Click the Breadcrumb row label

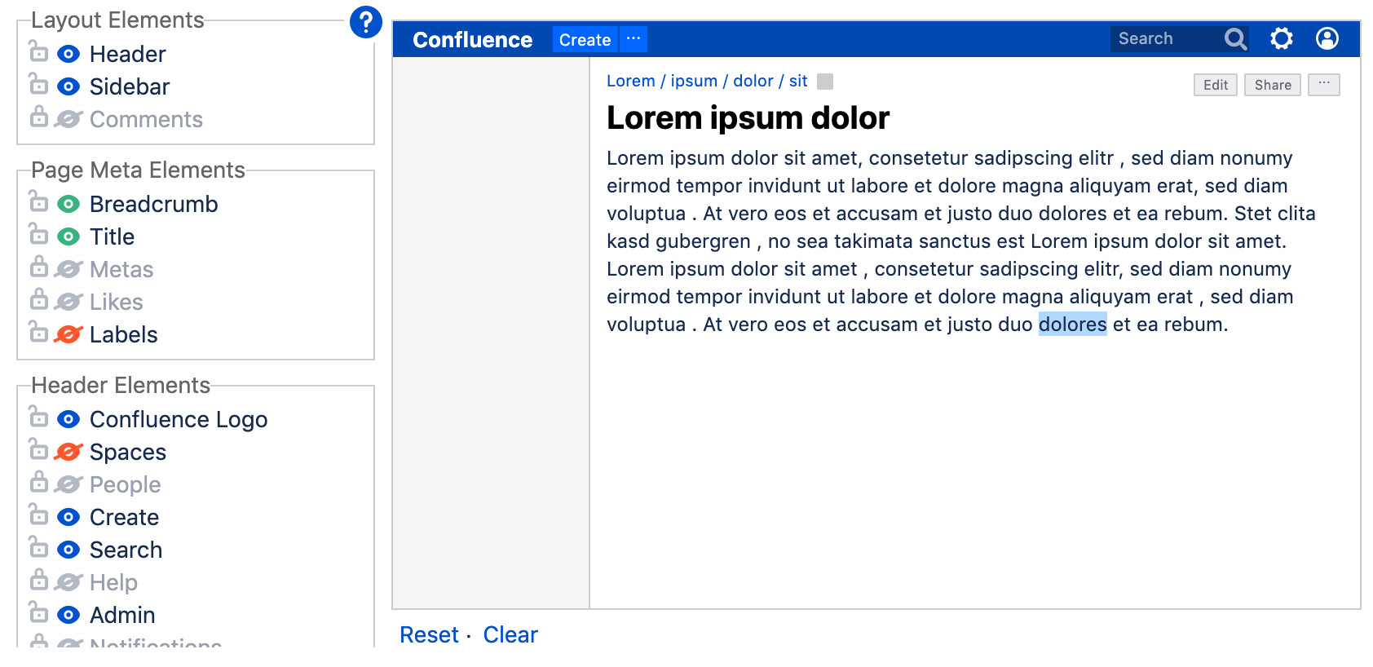coord(154,204)
